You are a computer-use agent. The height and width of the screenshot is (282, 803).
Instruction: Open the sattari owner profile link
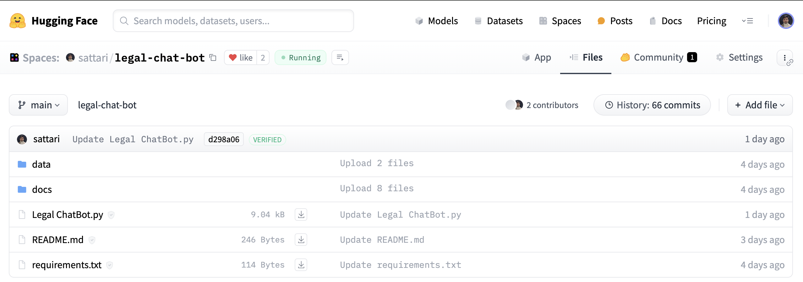point(93,58)
